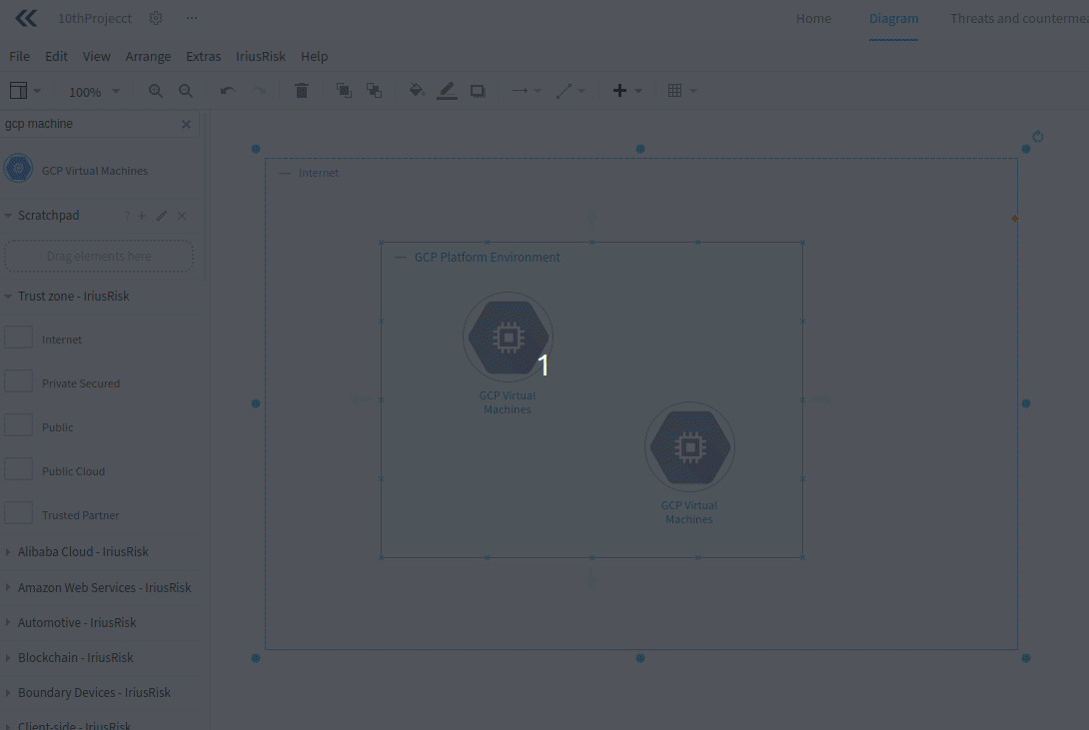Edit the Scratchpad with pencil icon
Viewport: 1089px width, 730px height.
tap(161, 216)
